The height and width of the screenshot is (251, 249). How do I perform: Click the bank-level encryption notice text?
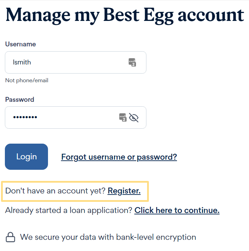108,237
